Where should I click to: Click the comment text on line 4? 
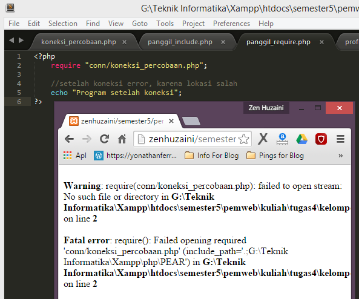click(x=144, y=84)
